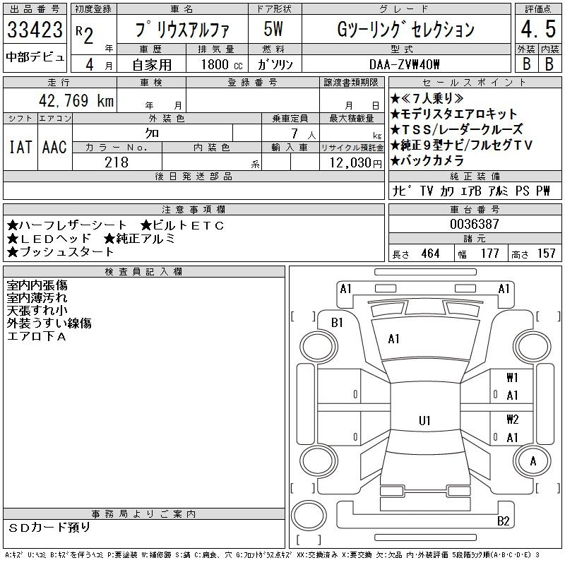Image resolution: width=565 pixels, height=565 pixels.
Task: Select the sales point ★≪7人乗り≫
Action: pos(427,98)
